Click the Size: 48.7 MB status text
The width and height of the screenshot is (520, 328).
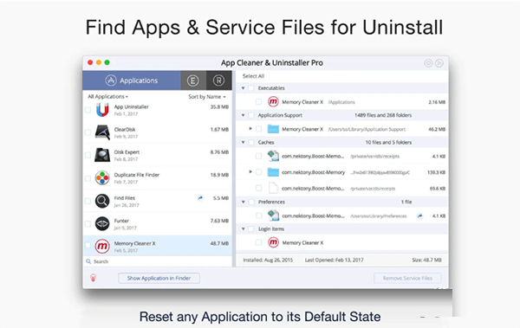pos(426,260)
